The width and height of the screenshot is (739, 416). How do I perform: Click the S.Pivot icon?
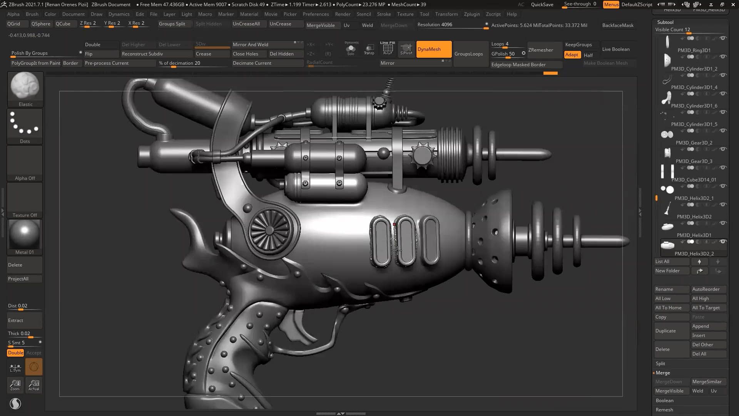pos(406,49)
